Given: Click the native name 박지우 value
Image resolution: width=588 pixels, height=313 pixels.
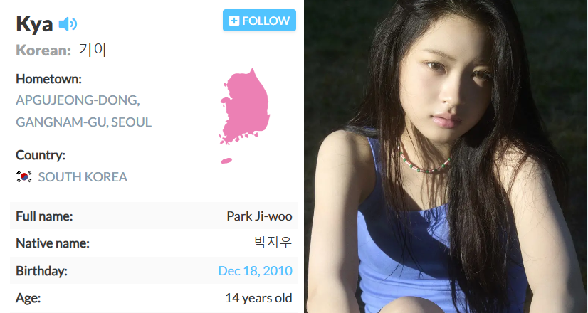Looking at the screenshot, I should coord(273,243).
